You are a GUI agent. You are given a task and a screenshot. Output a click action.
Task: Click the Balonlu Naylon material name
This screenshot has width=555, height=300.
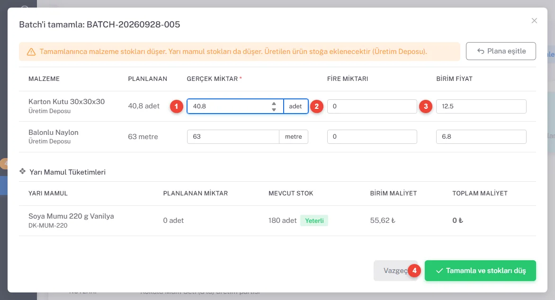54,132
